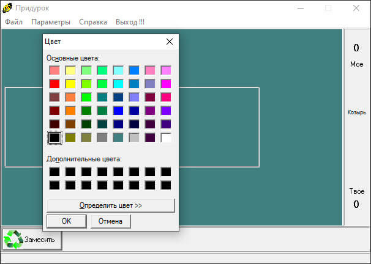Pick the magenta basic color swatch
The height and width of the screenshot is (264, 371).
166,84
